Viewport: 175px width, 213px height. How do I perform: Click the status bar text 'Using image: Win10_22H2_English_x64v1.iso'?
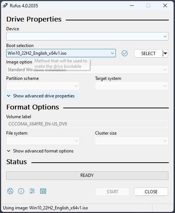click(x=45, y=208)
